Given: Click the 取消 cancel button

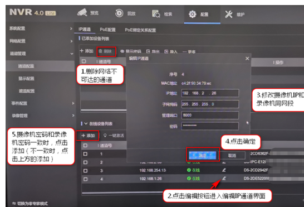Looking at the screenshot, I should click(x=232, y=156).
